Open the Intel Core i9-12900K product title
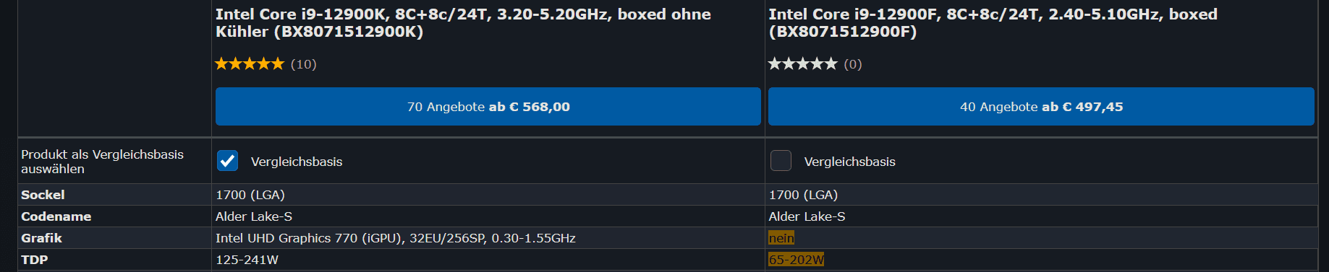This screenshot has width=1329, height=272. (463, 22)
